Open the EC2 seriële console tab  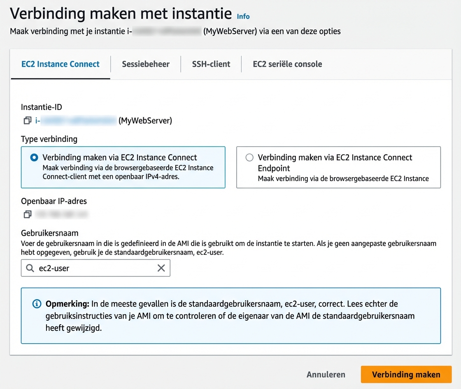(x=287, y=64)
